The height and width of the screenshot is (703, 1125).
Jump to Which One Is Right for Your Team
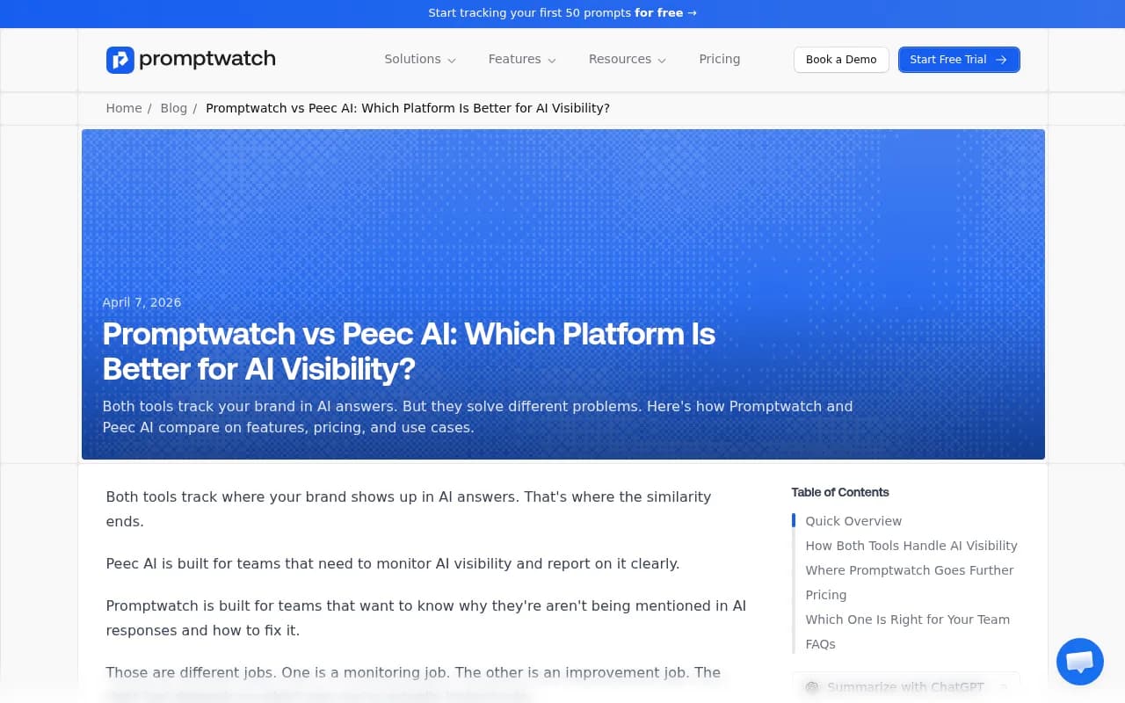click(x=907, y=620)
